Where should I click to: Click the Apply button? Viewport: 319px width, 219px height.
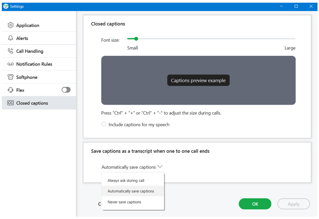click(x=294, y=204)
